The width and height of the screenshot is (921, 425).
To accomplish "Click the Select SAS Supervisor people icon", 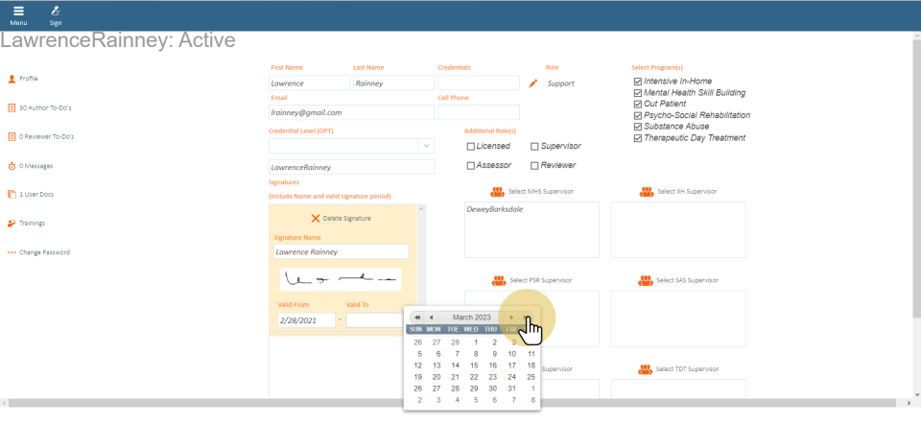I will 647,280.
